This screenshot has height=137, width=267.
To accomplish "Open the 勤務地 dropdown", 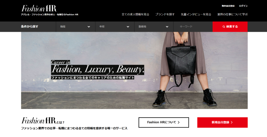I will pos(154,27).
